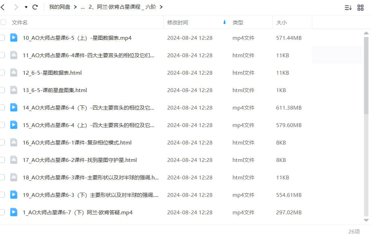
Task: Select file 14_AO大师占星课6-4 (下) -四大主要宫头
Action: click(89, 108)
